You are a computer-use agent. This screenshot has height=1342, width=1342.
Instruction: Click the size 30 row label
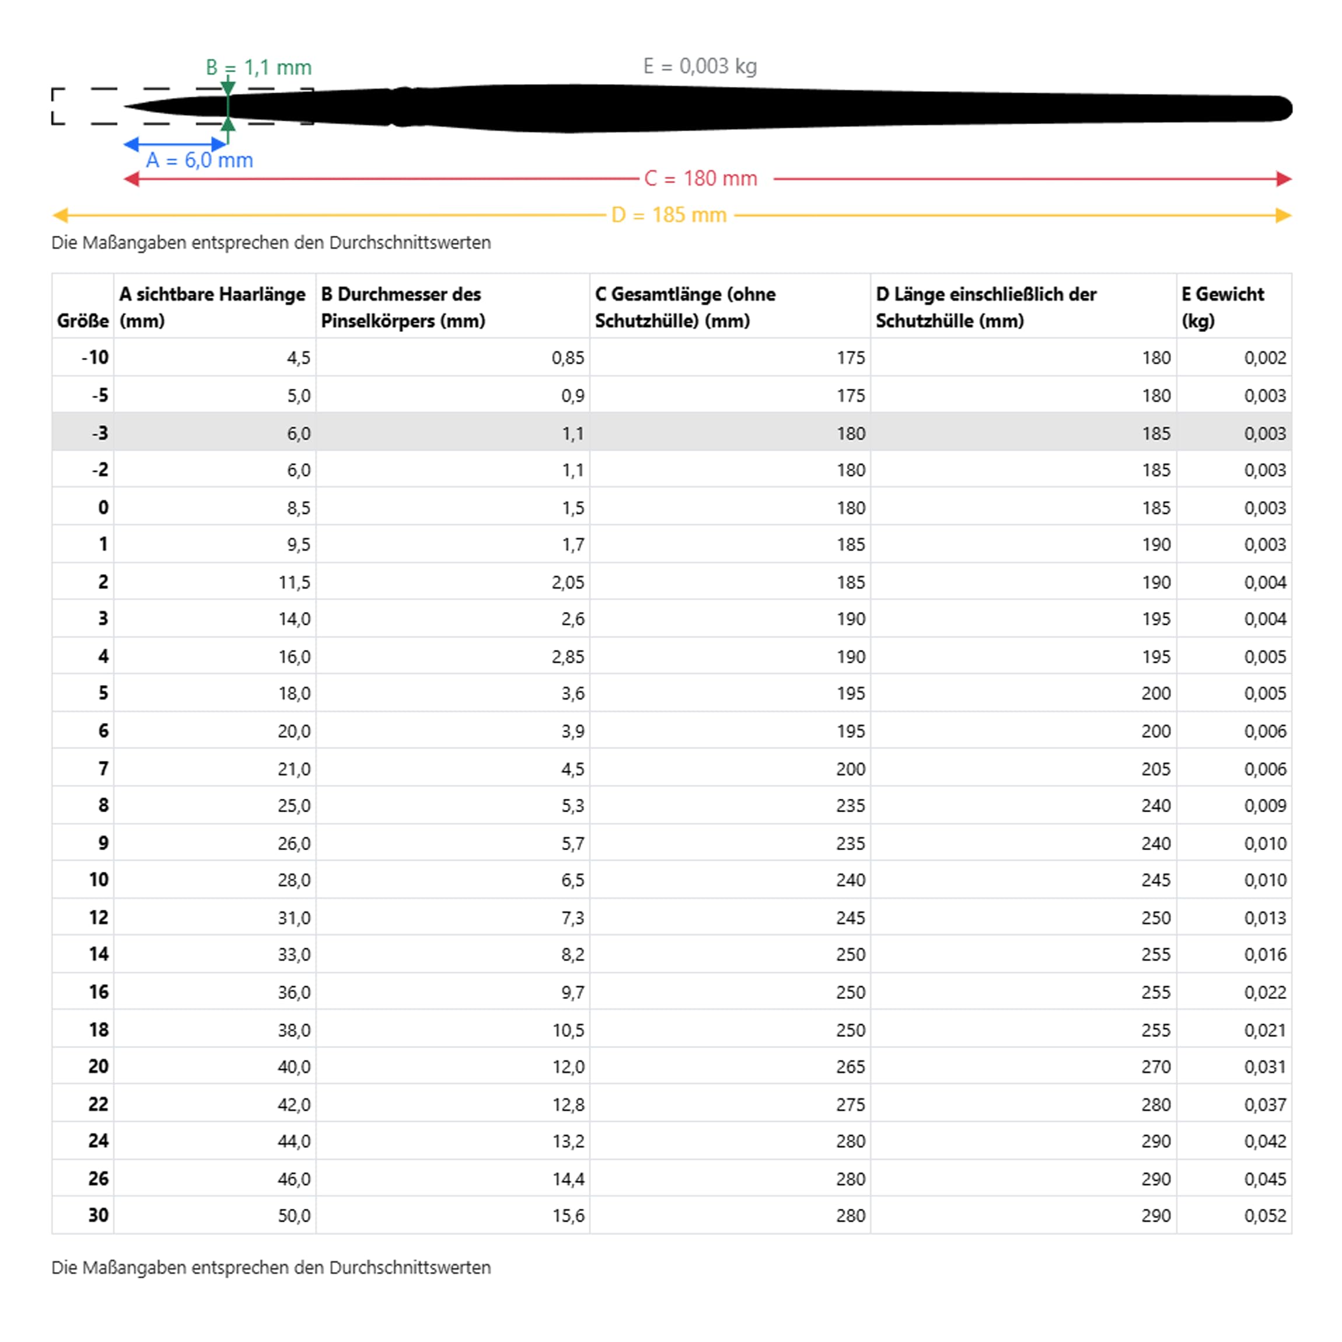point(98,1215)
